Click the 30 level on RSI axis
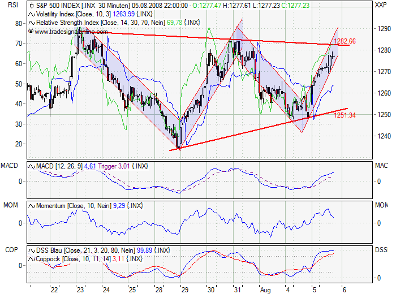Image resolution: width=396 pixels, height=294 pixels. pyautogui.click(x=19, y=124)
